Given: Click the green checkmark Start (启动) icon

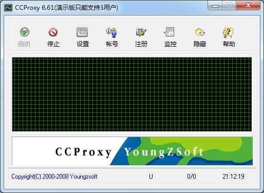Looking at the screenshot, I should (25, 32).
